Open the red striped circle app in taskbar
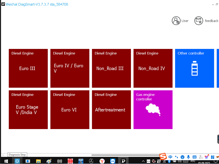The image size is (219, 164). [x=70, y=161]
